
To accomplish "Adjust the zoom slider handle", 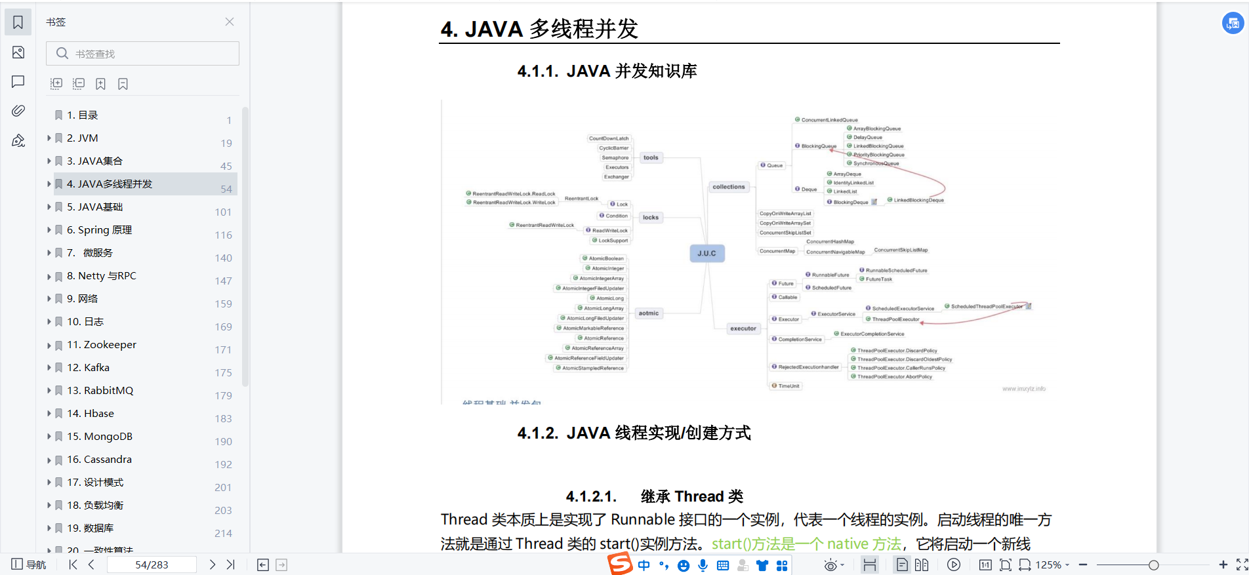I will coord(1154,565).
